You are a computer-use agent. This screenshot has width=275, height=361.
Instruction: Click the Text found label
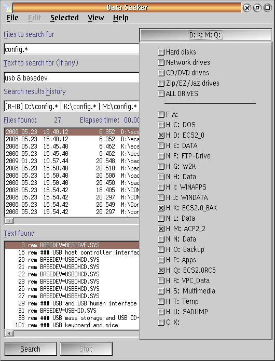19,233
